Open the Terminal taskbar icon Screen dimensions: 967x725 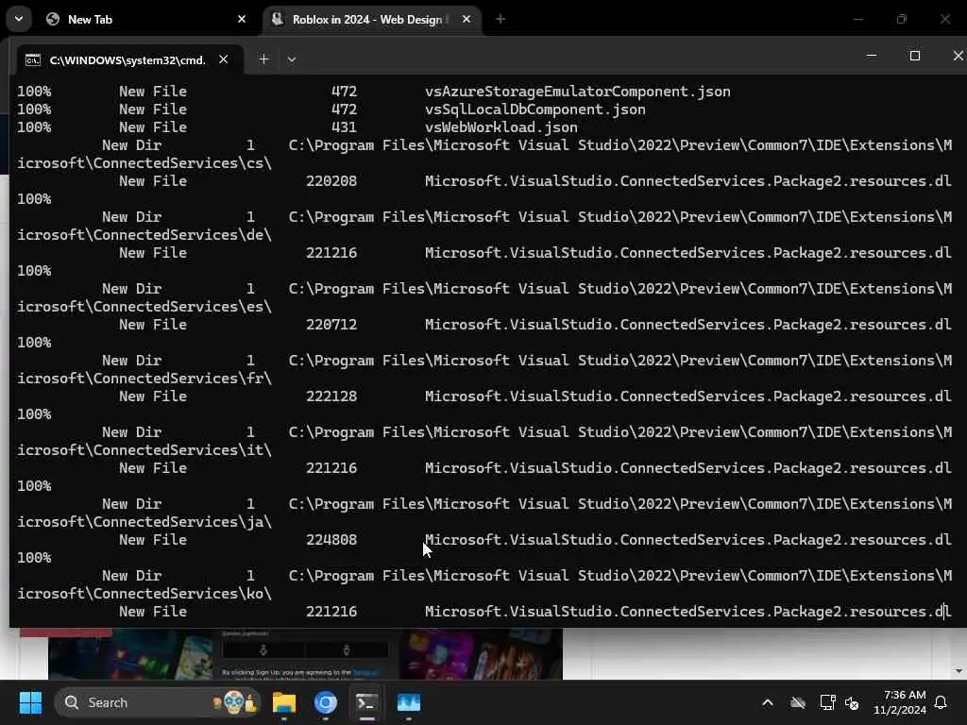(366, 702)
